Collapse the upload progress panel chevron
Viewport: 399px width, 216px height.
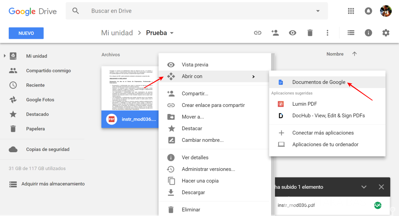tap(364, 187)
